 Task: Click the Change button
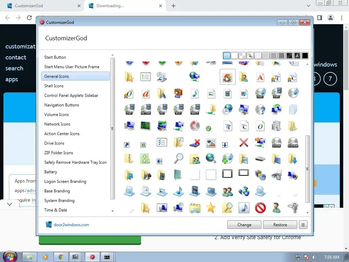click(244, 225)
